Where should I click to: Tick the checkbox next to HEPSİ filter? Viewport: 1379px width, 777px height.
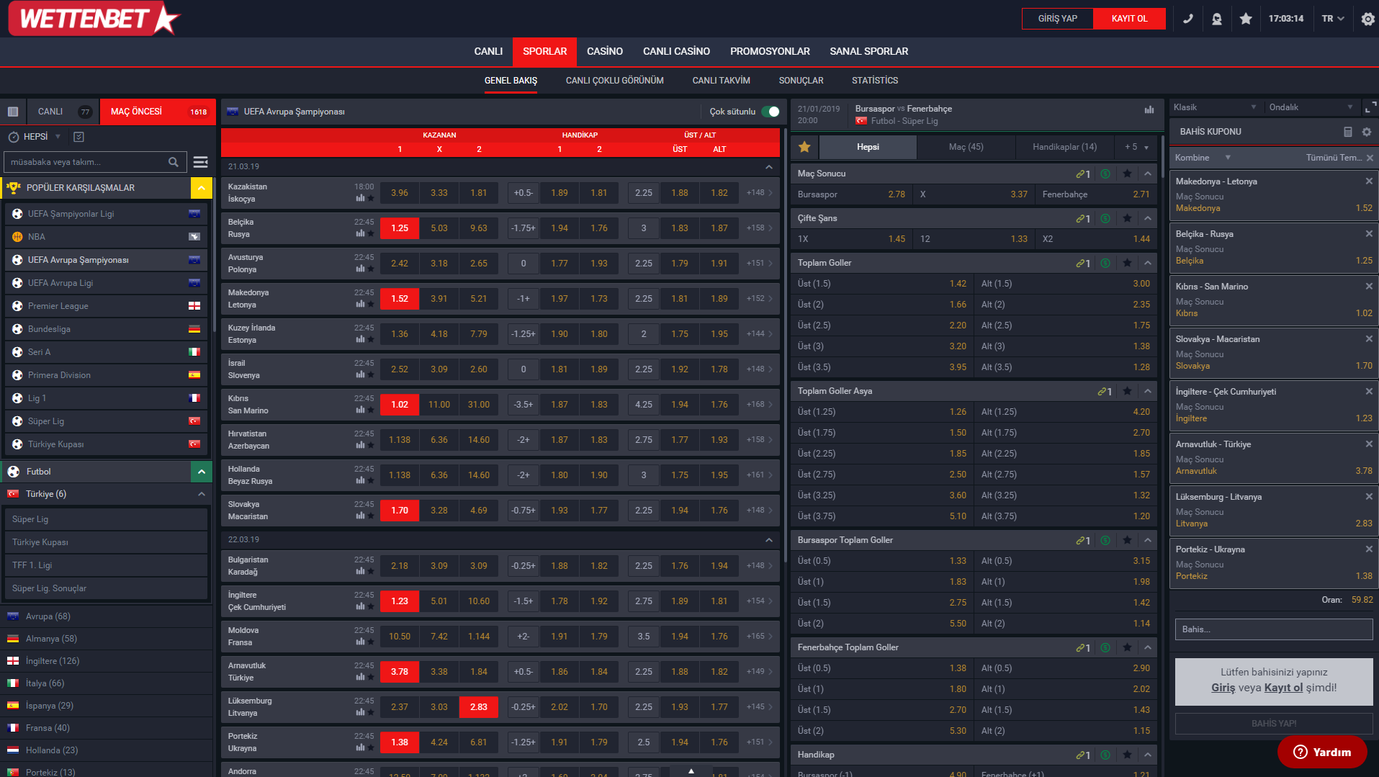pyautogui.click(x=79, y=137)
